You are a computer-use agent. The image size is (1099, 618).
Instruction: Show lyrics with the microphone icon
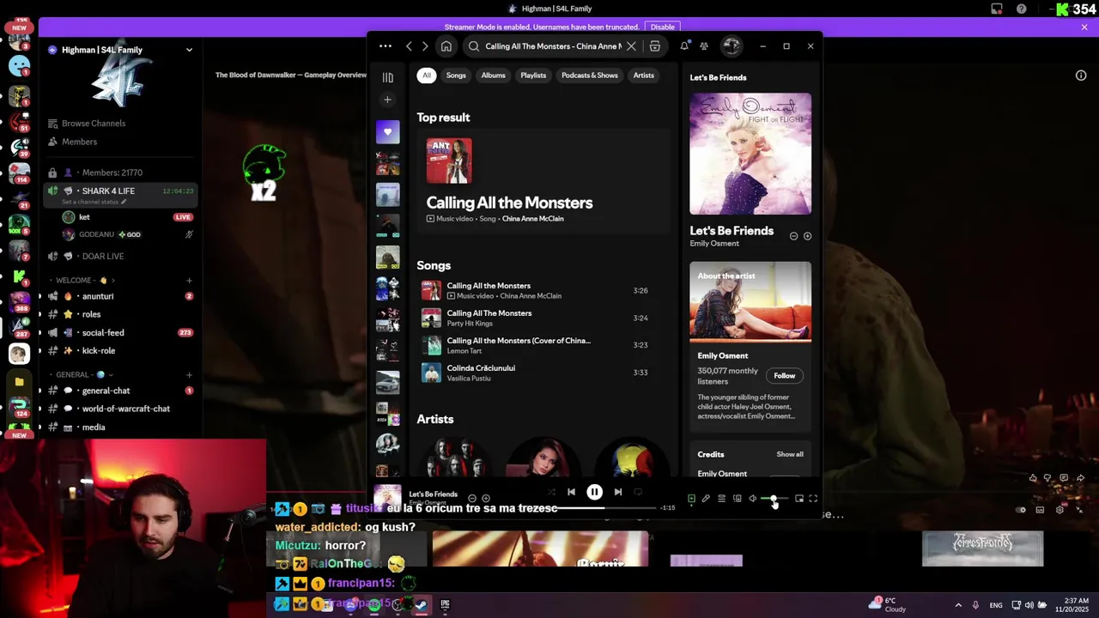click(x=706, y=499)
